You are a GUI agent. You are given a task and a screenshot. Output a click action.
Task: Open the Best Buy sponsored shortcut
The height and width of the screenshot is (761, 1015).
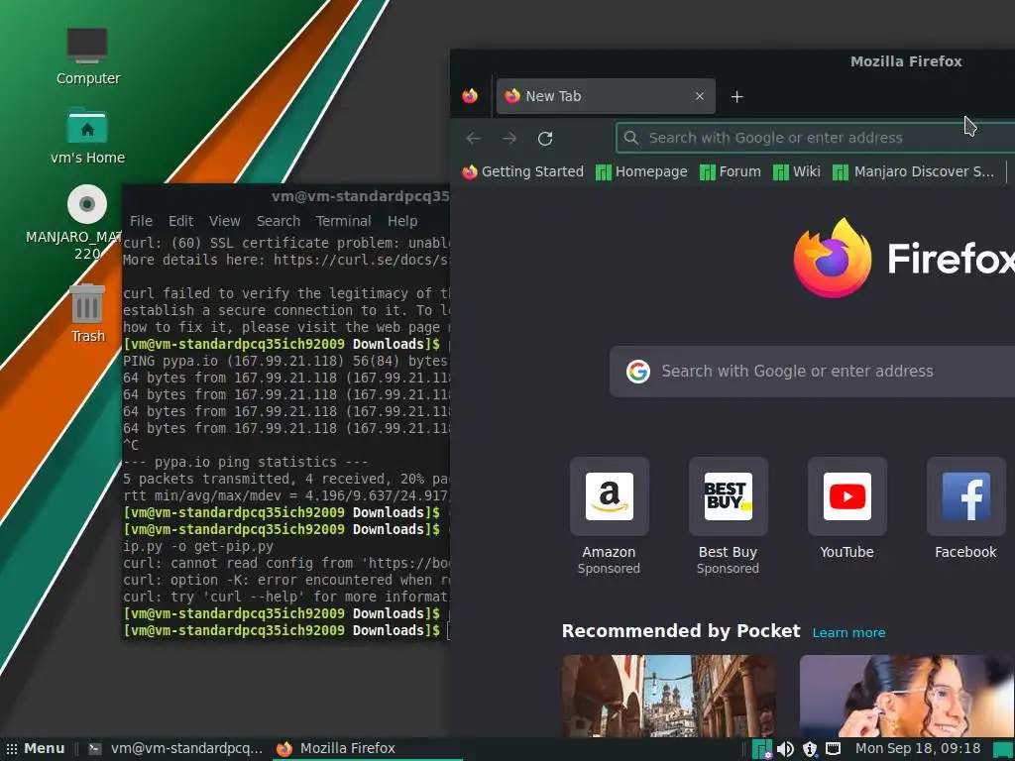[729, 515]
